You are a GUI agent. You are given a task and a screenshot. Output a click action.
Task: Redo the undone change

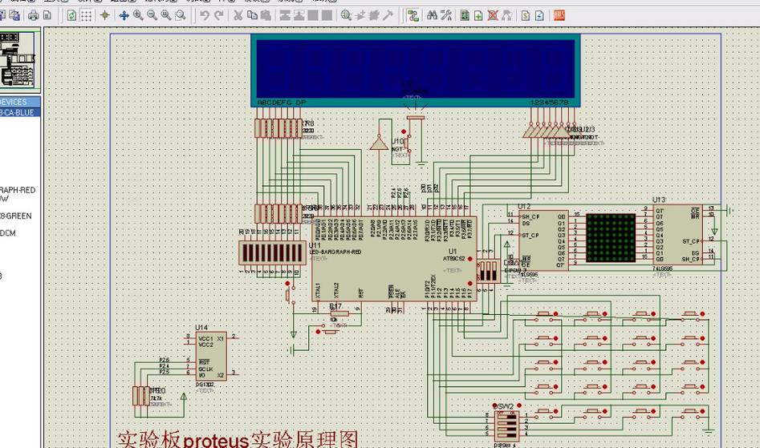218,15
